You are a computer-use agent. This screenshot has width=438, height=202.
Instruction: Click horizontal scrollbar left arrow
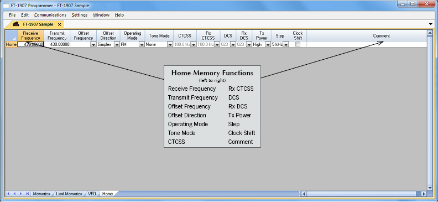304,194
